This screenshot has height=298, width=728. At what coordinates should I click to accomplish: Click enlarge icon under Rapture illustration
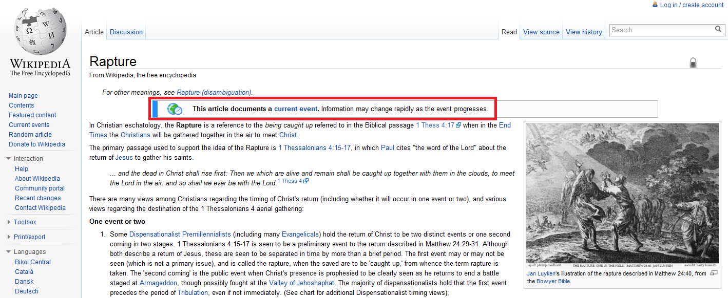pyautogui.click(x=714, y=273)
